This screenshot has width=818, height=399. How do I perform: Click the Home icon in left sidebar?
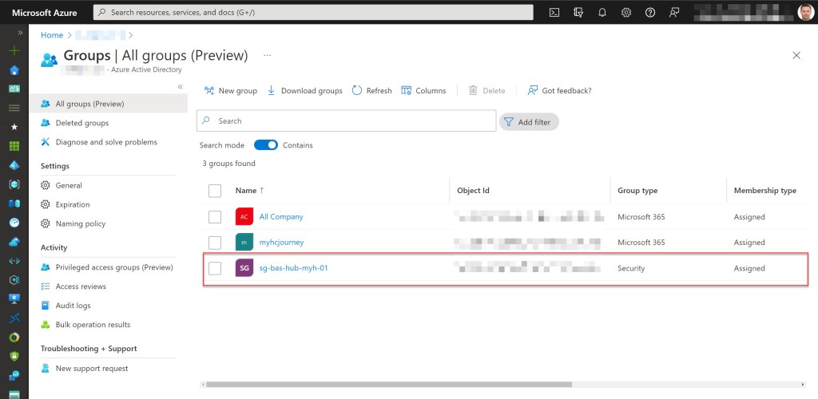point(14,69)
